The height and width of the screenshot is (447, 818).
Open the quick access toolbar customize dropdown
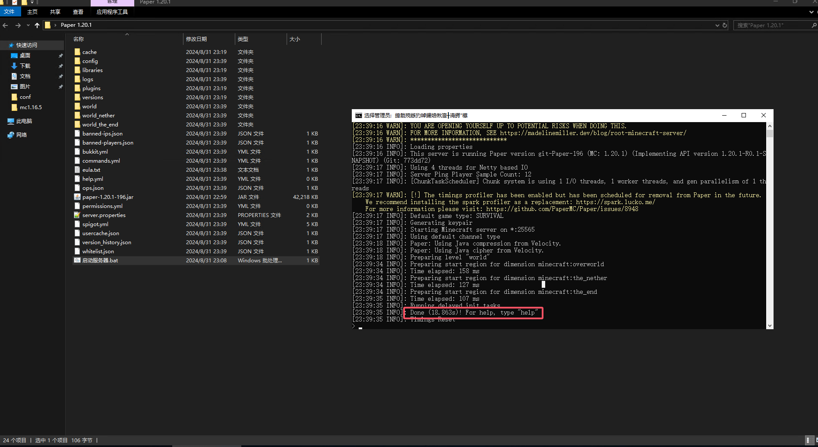point(32,2)
